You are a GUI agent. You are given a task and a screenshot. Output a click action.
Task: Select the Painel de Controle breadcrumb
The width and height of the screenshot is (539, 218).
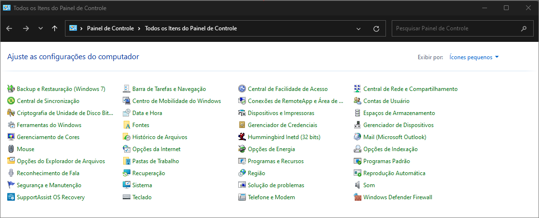pyautogui.click(x=110, y=28)
